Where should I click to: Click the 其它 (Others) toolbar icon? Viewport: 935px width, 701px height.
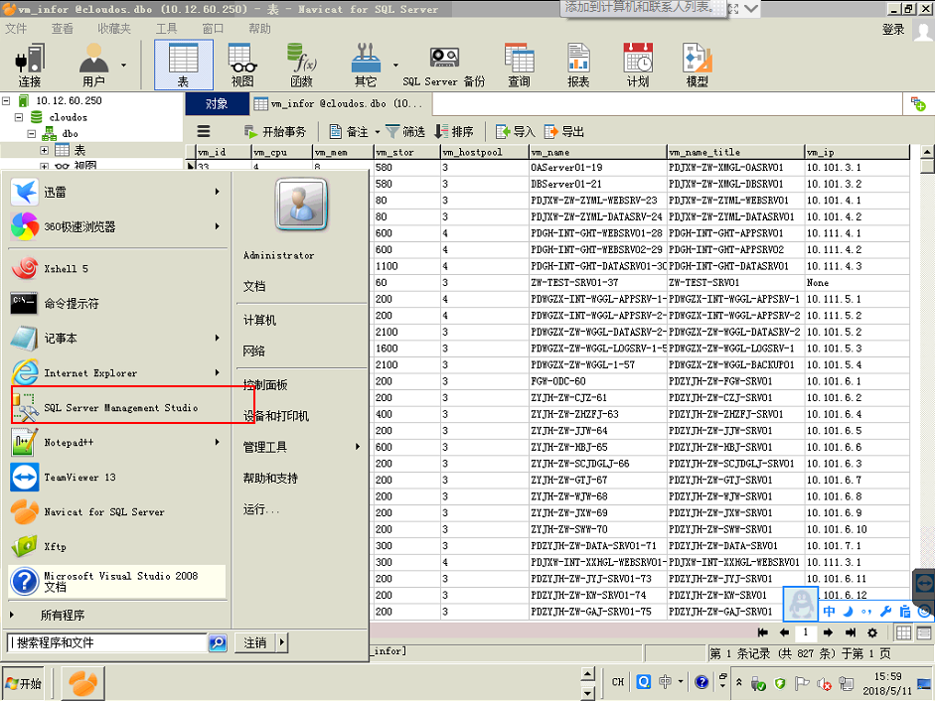pyautogui.click(x=366, y=65)
